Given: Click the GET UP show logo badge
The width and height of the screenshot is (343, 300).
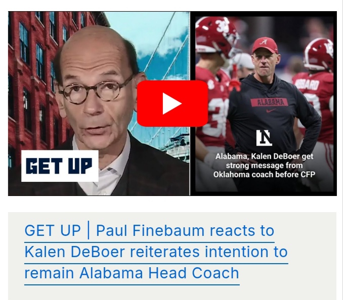Looking at the screenshot, I should point(60,166).
